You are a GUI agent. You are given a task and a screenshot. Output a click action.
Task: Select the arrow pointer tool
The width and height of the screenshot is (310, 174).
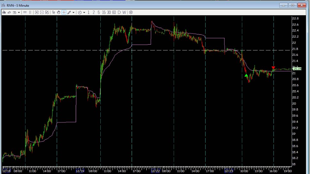(x=54, y=12)
